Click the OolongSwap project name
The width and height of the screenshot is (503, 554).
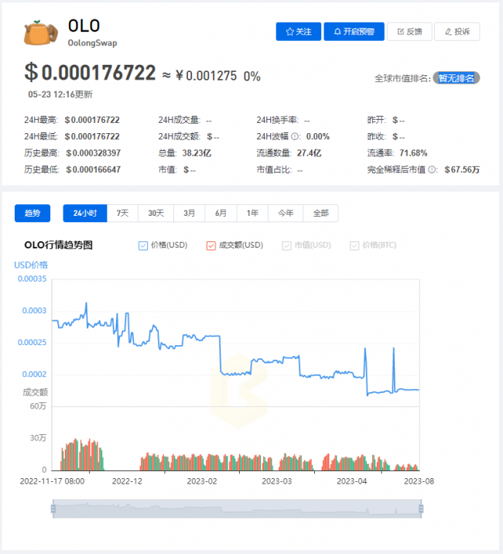(92, 43)
